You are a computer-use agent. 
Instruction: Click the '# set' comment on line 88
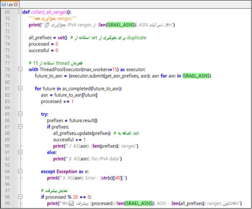[126, 133]
